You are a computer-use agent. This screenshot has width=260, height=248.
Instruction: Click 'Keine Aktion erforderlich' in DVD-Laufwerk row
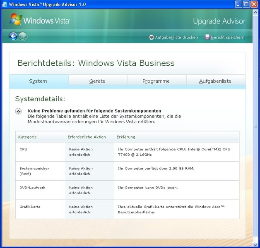pos(81,190)
